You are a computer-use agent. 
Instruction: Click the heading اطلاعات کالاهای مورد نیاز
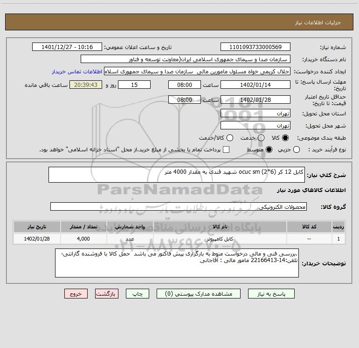pos(311,190)
